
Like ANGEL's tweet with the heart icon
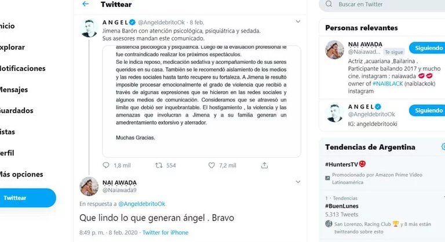211,165
